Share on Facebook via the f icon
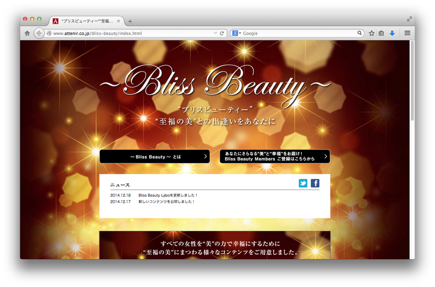This screenshot has width=435, height=287. 315,183
